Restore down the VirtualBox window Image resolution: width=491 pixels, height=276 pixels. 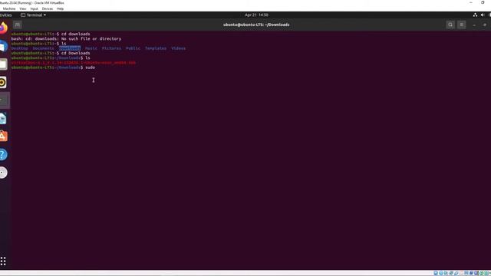pyautogui.click(x=483, y=2)
